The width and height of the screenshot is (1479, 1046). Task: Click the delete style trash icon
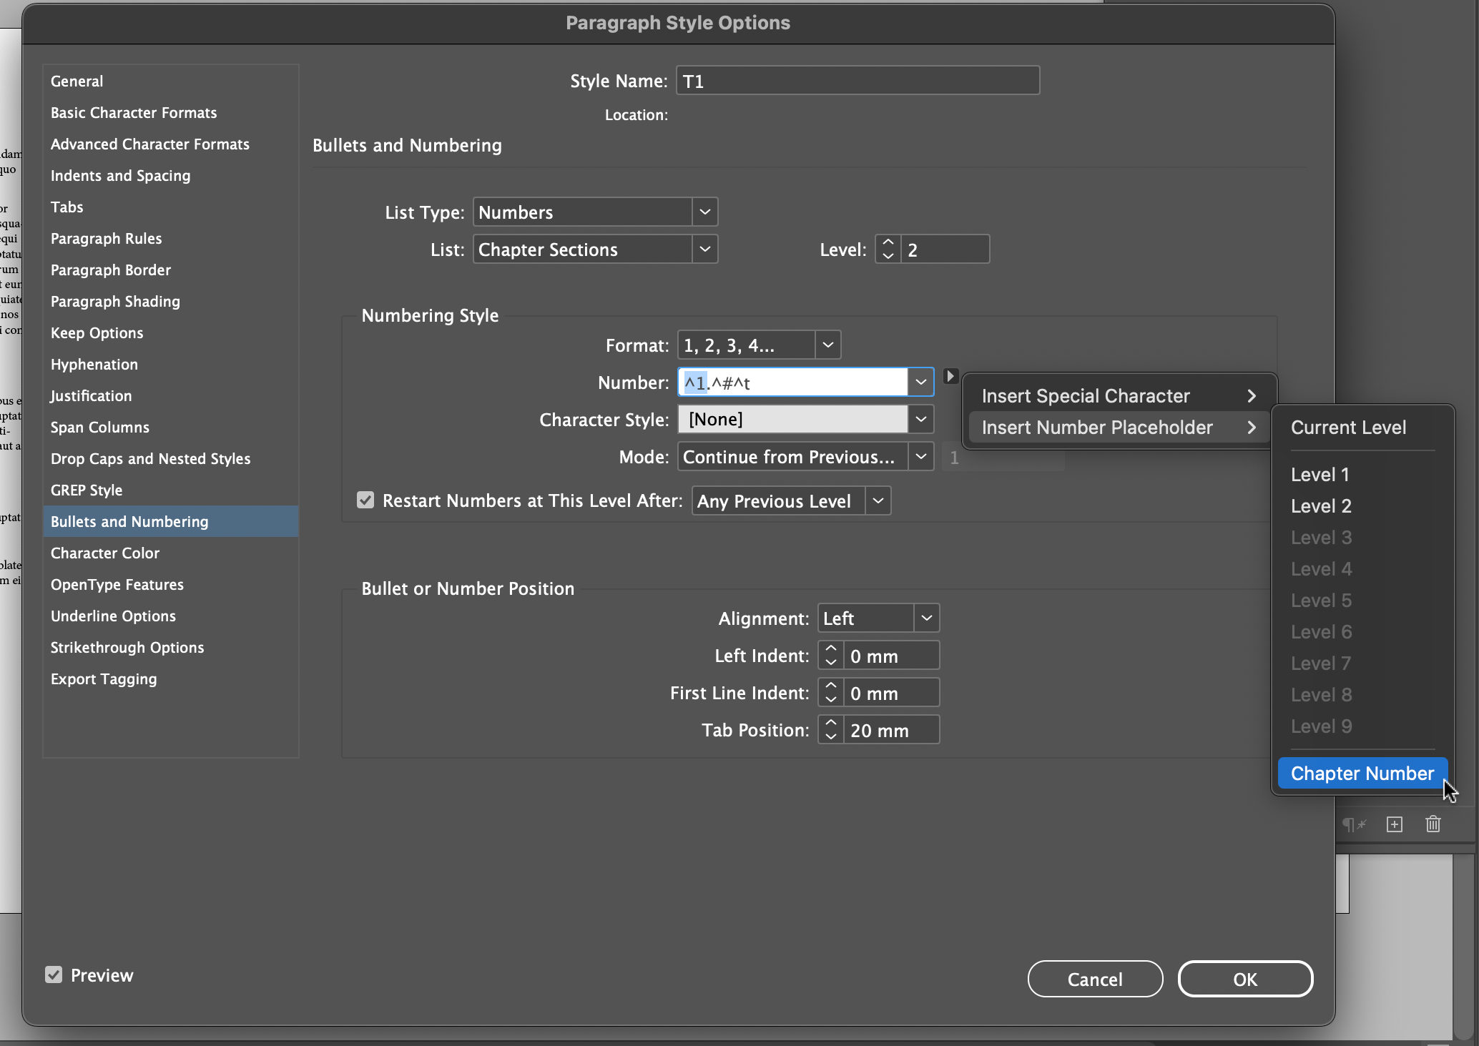tap(1433, 824)
